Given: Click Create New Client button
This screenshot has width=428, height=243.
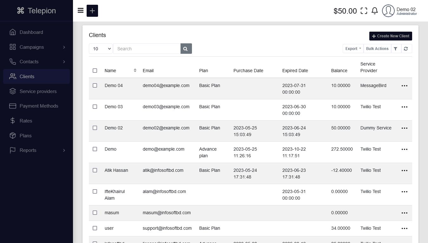Looking at the screenshot, I should [x=390, y=36].
